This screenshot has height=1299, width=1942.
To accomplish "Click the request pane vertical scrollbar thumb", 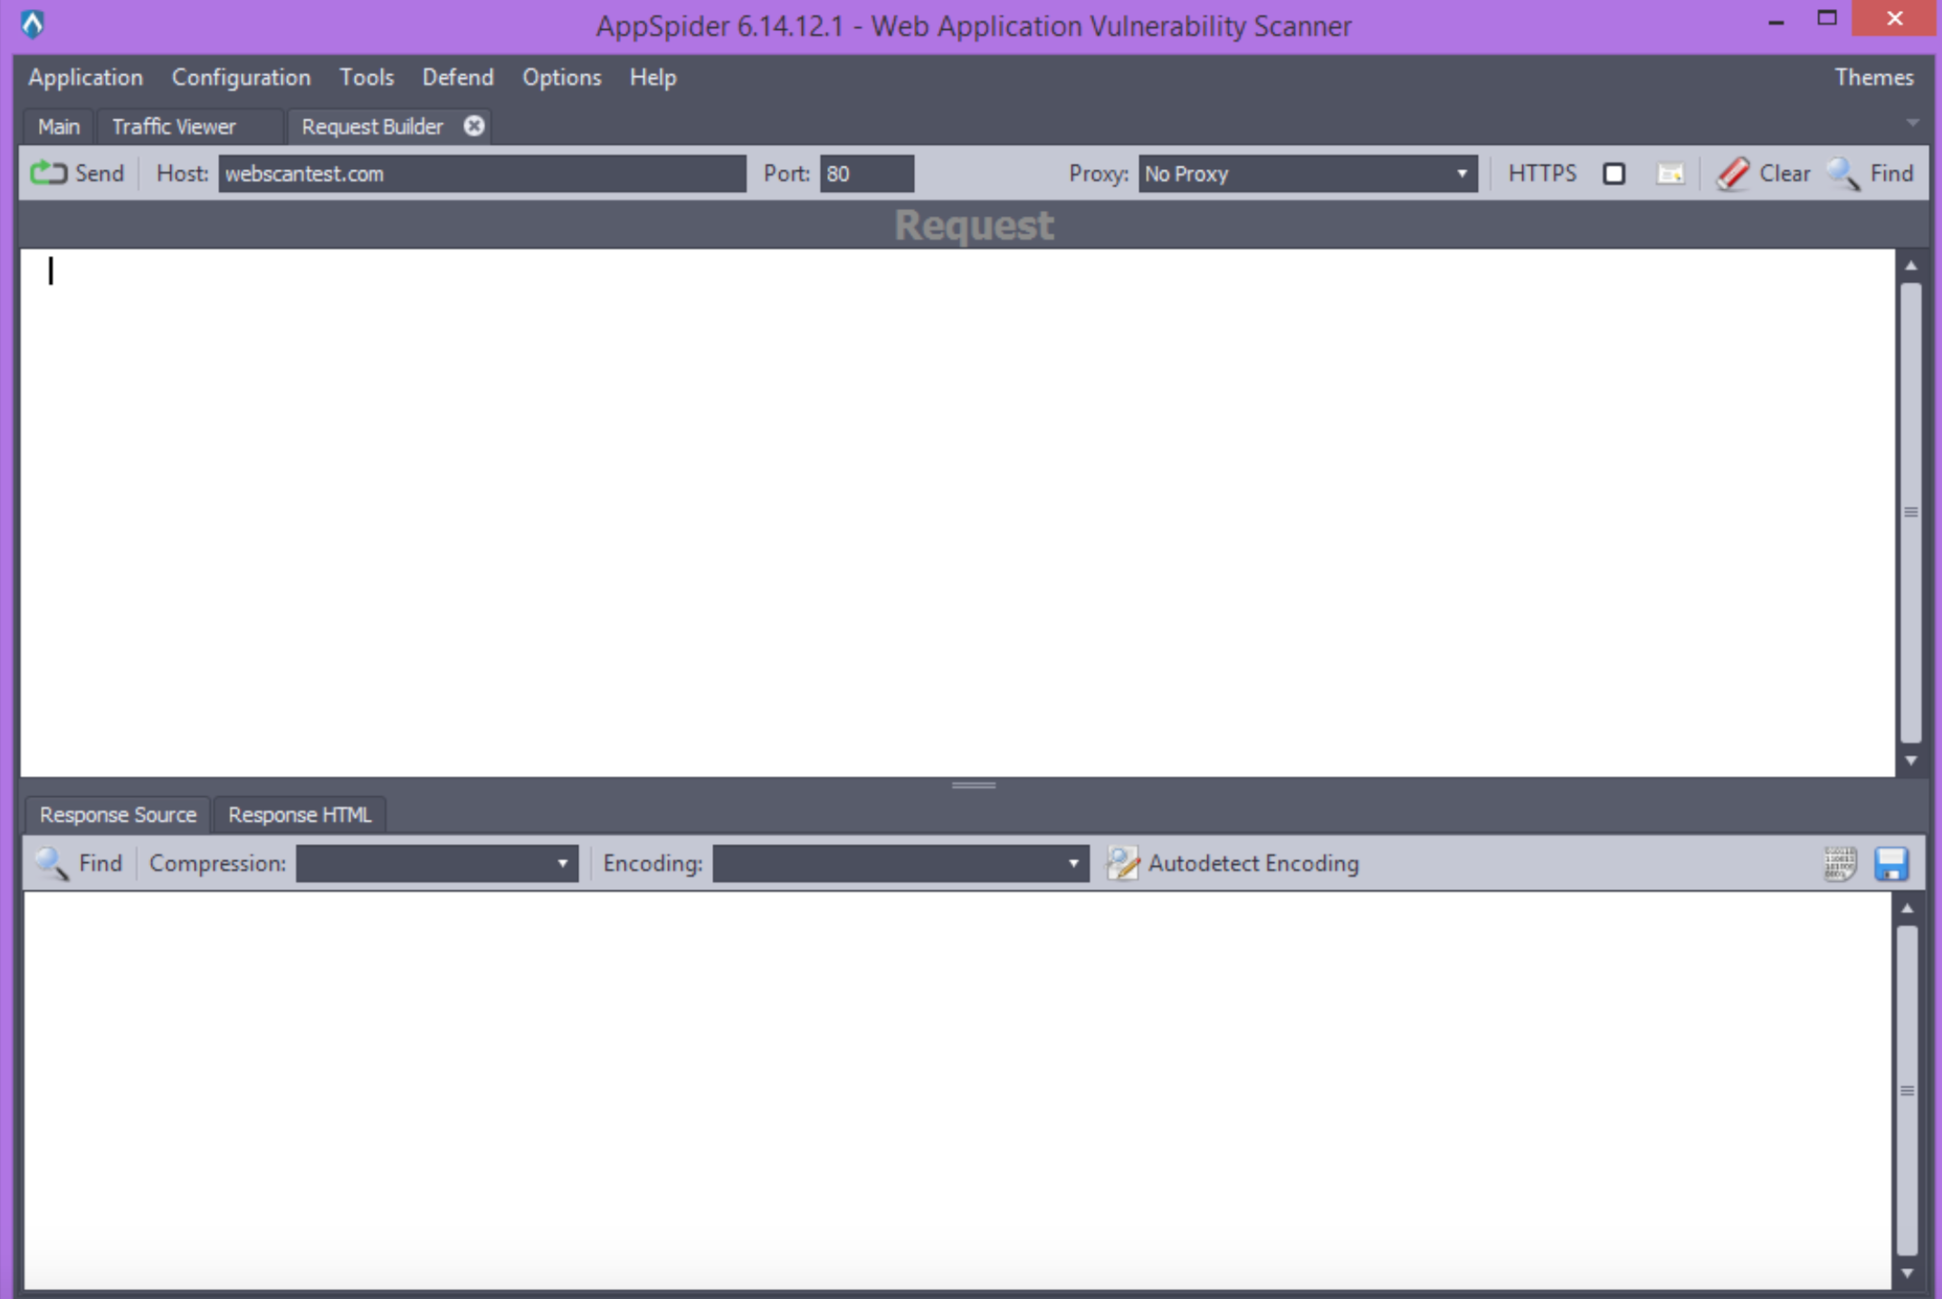I will [x=1911, y=513].
